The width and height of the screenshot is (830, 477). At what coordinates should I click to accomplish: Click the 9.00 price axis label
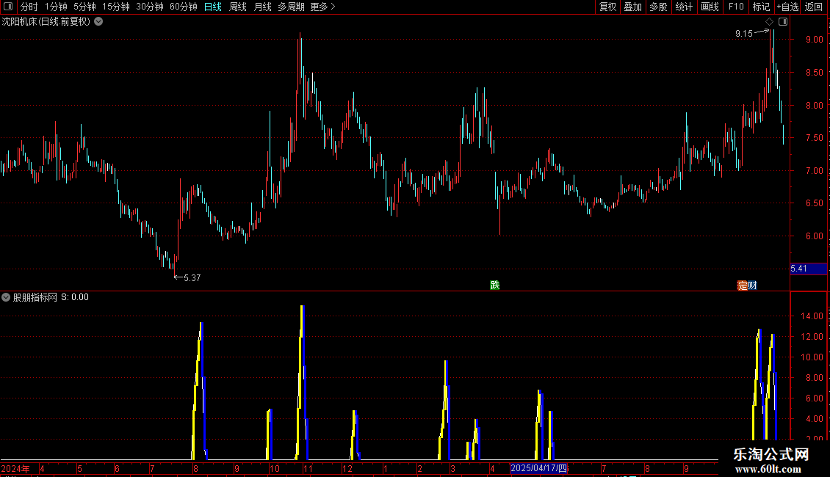814,40
